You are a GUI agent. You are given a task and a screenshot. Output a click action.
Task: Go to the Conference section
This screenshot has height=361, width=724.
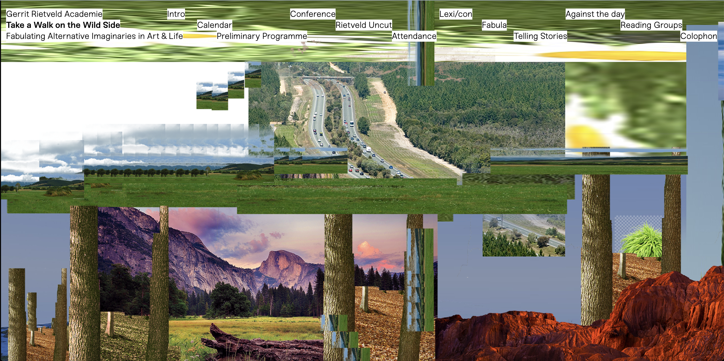[x=312, y=14]
